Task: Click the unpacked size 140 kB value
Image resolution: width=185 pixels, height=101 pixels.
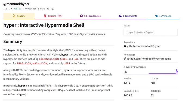Action: pyautogui.click(x=128, y=95)
